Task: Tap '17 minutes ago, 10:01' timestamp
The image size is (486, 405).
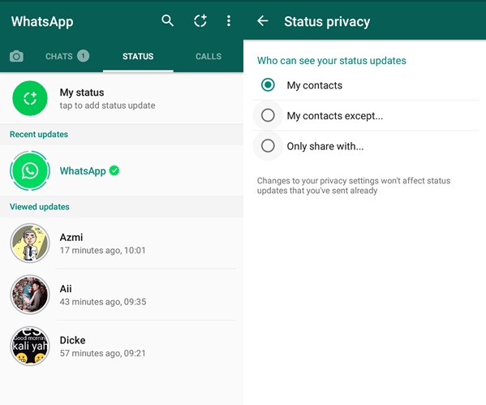Action: [x=102, y=250]
